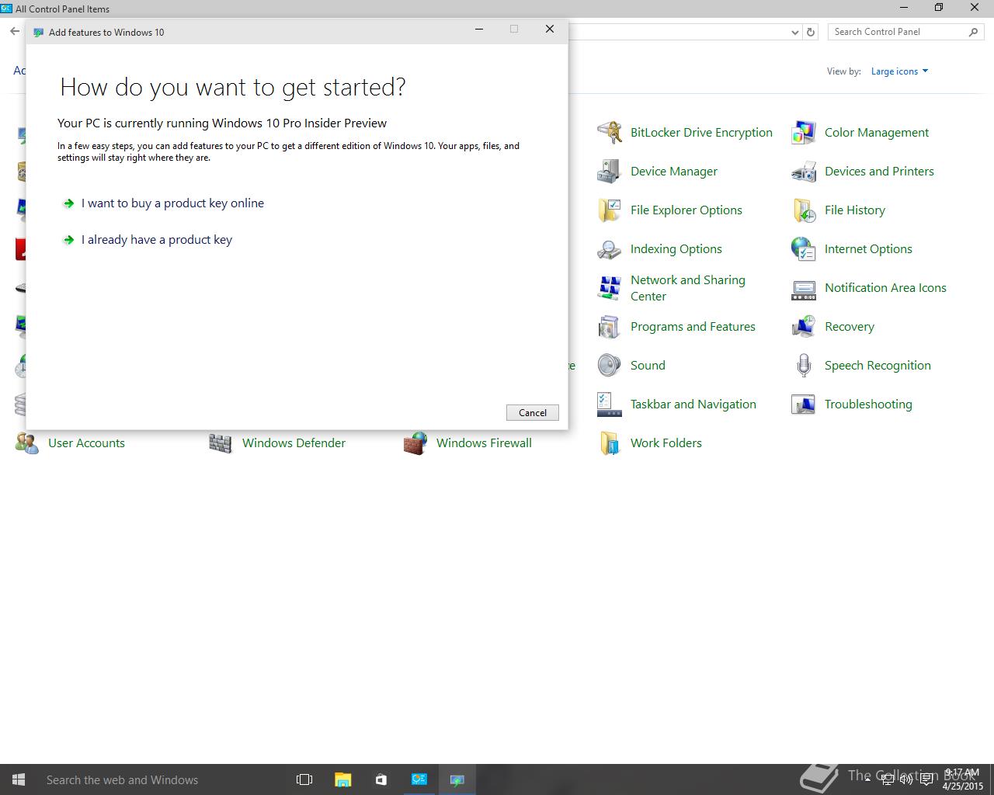Click the User Accounts text link
The height and width of the screenshot is (795, 994).
pyautogui.click(x=86, y=443)
